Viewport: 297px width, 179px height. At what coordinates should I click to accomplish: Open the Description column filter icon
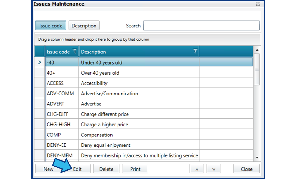(195, 51)
